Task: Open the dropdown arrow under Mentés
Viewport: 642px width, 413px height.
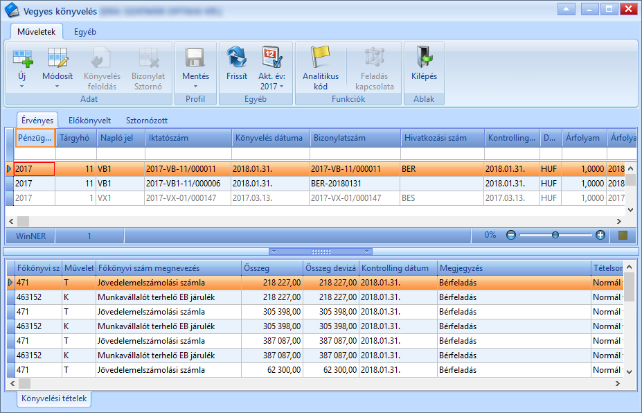Action: (x=195, y=87)
